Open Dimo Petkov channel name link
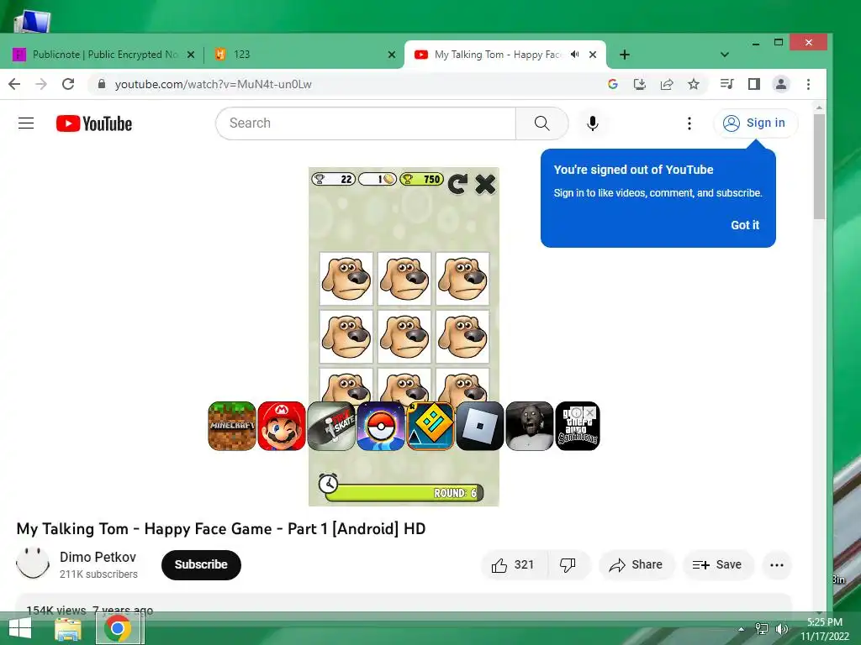 coord(98,558)
